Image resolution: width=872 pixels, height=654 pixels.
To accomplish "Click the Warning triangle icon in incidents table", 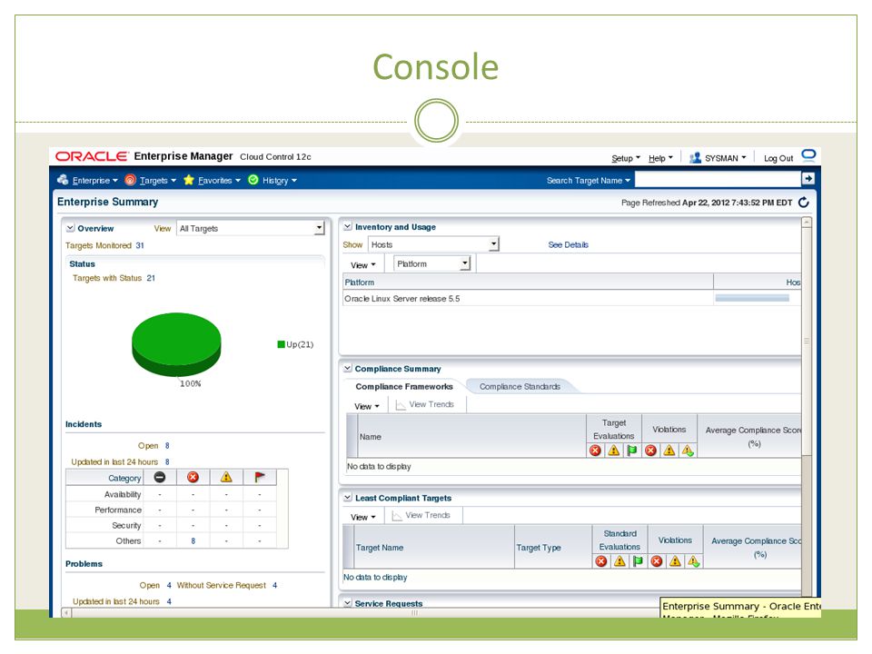I will pos(226,477).
